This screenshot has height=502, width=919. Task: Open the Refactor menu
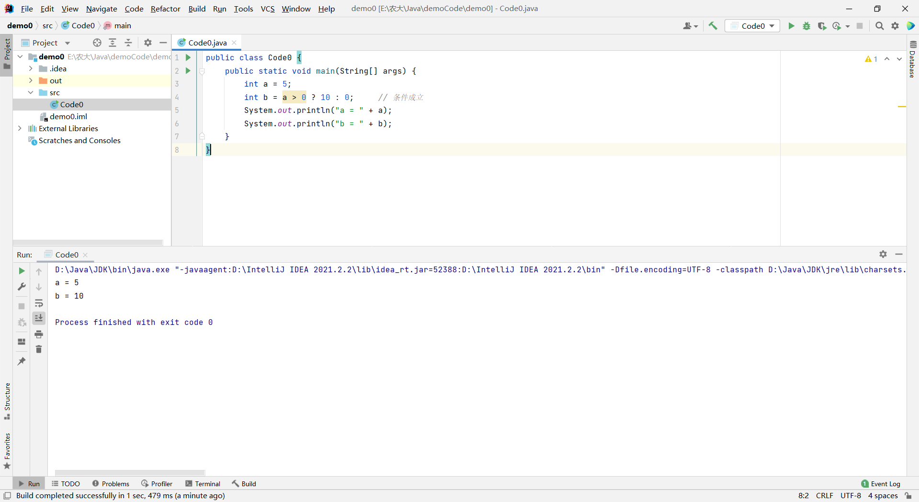click(165, 9)
